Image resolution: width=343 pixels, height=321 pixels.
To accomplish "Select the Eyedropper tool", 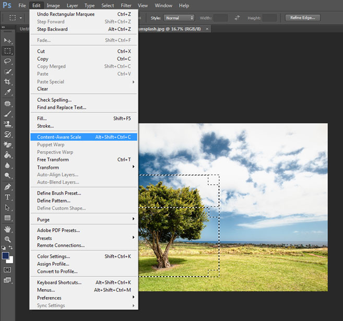I will click(7, 92).
